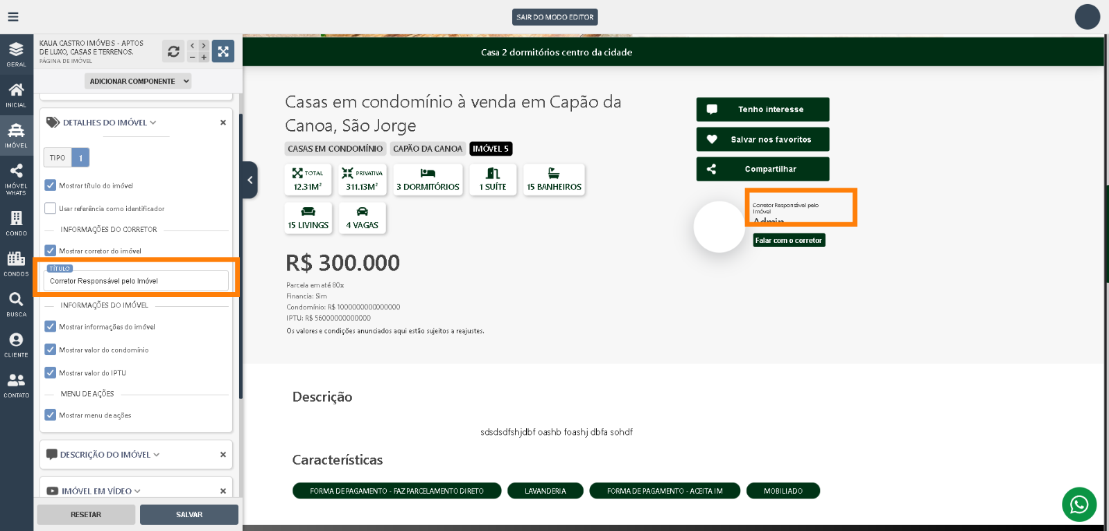The width and height of the screenshot is (1109, 531).
Task: Switch to the Geral sidebar tab
Action: click(x=16, y=54)
